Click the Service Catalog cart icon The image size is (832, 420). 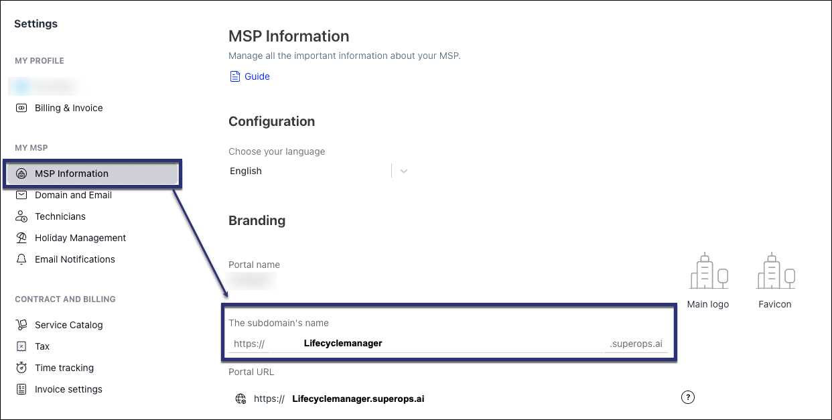coord(21,325)
